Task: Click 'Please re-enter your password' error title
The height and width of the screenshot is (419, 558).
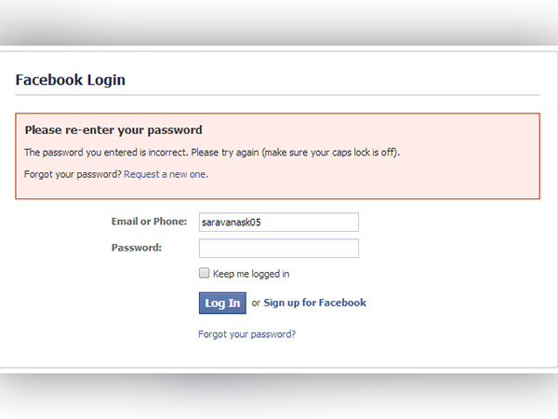Action: (x=113, y=130)
